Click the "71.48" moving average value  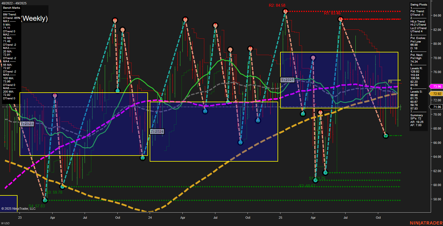coord(7,41)
